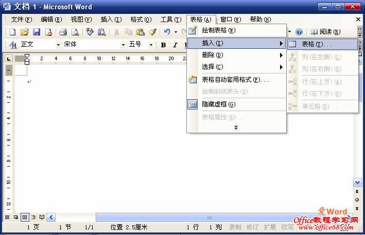Open the 格式(O) menu

(x=141, y=20)
